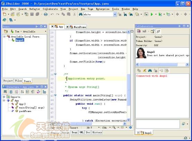Open the Run button dropdown arrow

coord(156,14)
